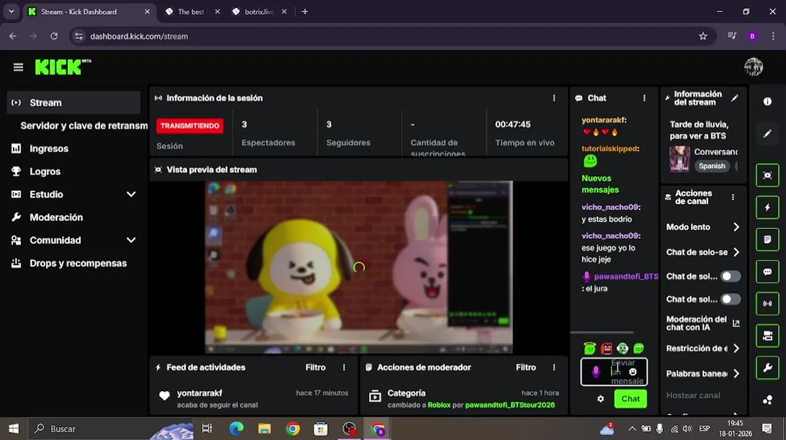Image resolution: width=786 pixels, height=440 pixels.
Task: Click the Kick logo
Action: point(62,67)
